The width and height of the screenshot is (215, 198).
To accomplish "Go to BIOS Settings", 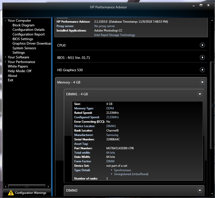I will 23,39.
